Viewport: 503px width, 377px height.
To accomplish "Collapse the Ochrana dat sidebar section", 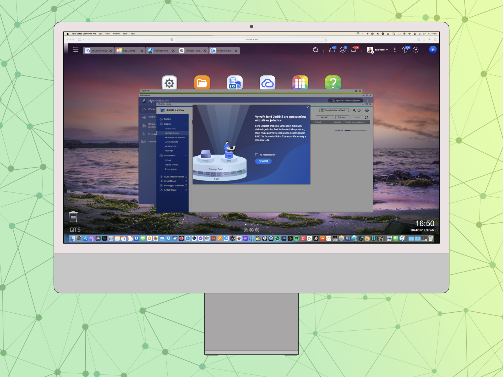I will coord(186,156).
